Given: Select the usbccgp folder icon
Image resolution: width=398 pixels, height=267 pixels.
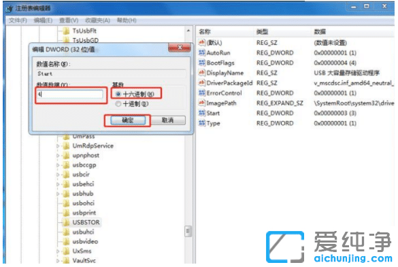Looking at the screenshot, I should 66,165.
